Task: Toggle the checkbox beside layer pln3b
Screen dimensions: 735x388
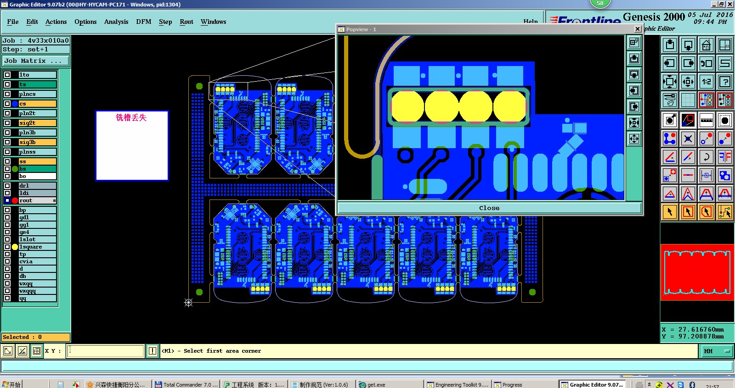Action: coord(7,133)
